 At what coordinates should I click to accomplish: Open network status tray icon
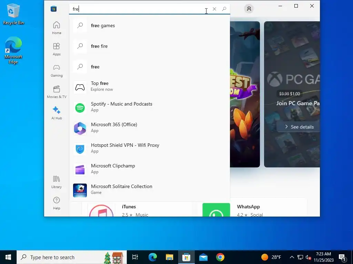point(300,257)
